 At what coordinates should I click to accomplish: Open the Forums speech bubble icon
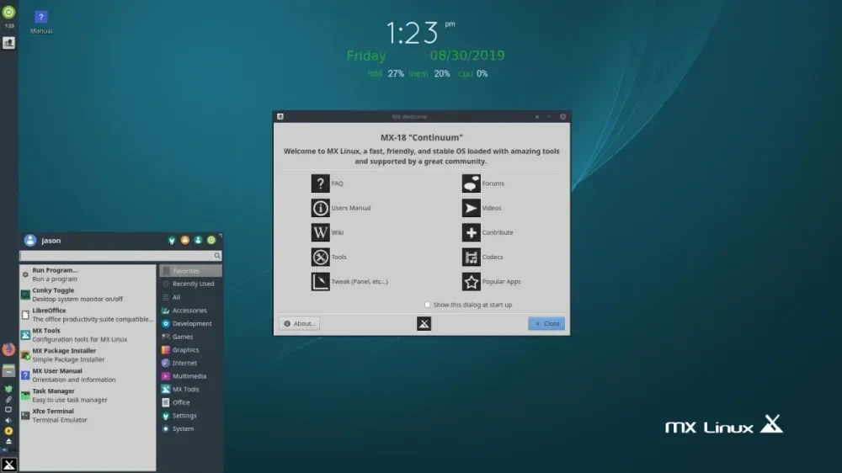tap(471, 183)
